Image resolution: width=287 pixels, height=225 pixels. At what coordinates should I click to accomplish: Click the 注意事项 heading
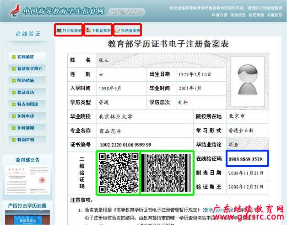[81, 200]
